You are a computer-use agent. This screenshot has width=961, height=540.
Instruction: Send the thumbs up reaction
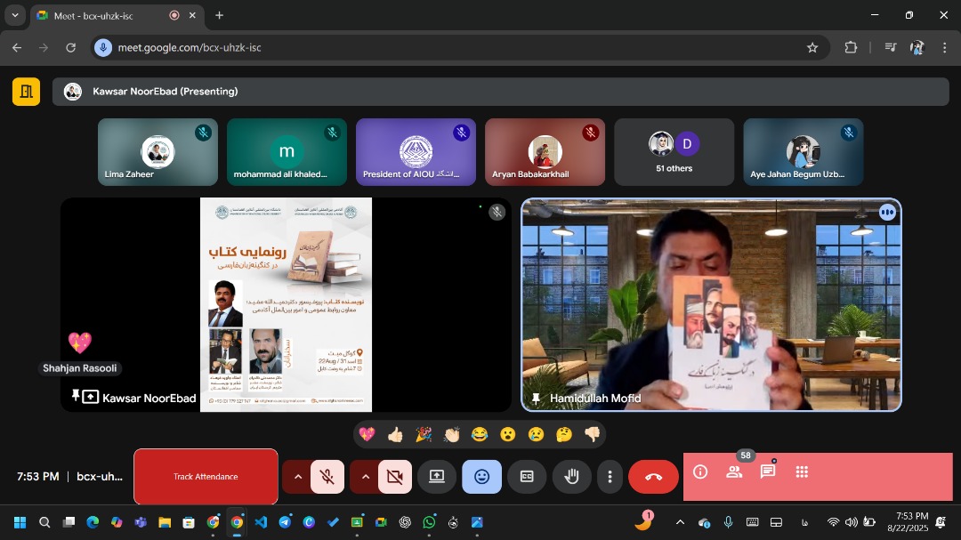(x=395, y=434)
